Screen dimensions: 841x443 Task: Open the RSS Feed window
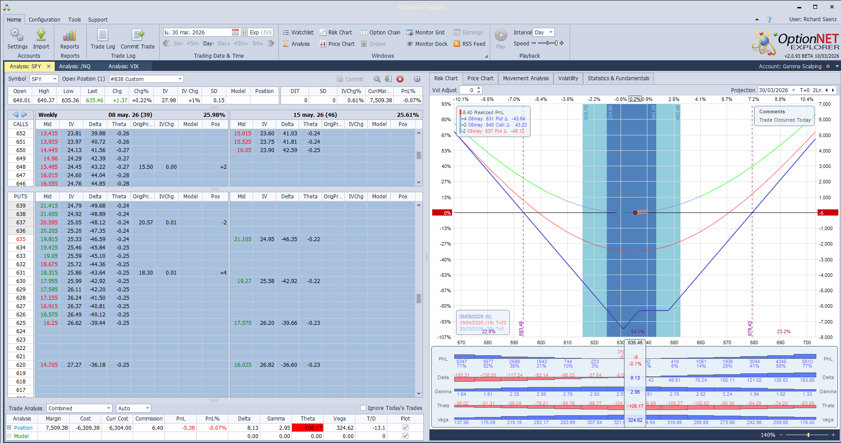click(469, 44)
